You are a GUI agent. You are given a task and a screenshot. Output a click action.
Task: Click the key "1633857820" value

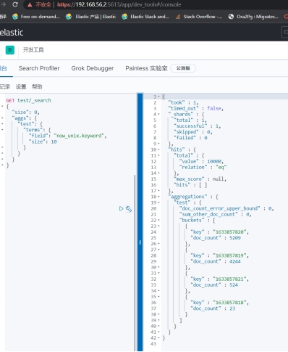230,232
